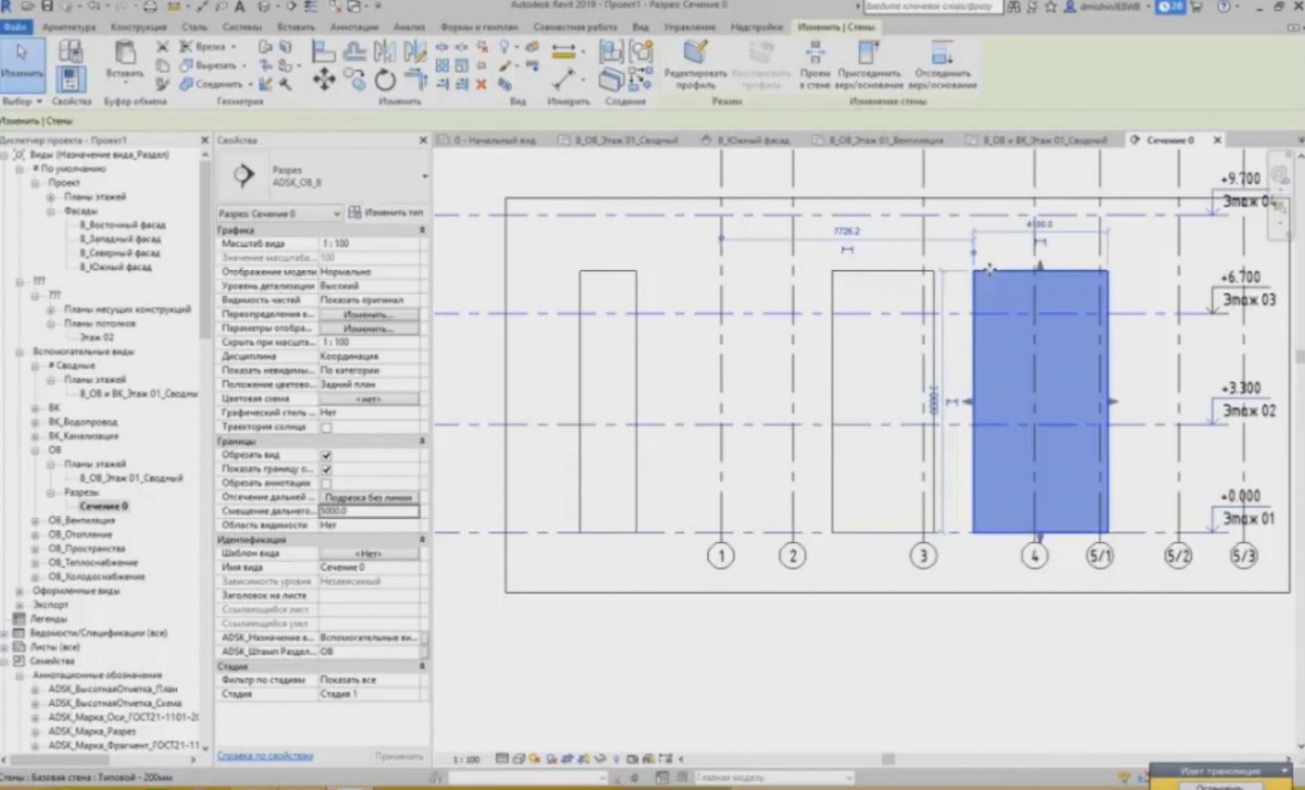This screenshot has width=1305, height=790.
Task: Open the section type selector dropdown arrow
Action: pos(424,176)
